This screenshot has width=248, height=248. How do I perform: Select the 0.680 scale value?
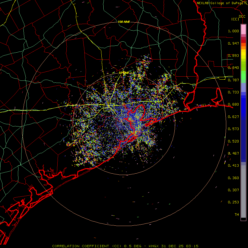click(x=233, y=104)
